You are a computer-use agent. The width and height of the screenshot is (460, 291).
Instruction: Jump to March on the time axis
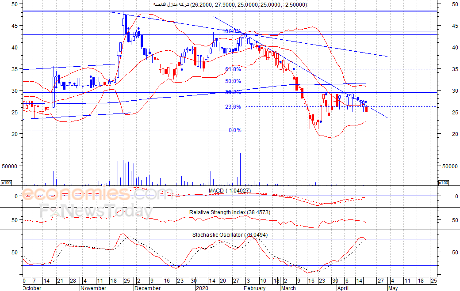[x=288, y=288]
